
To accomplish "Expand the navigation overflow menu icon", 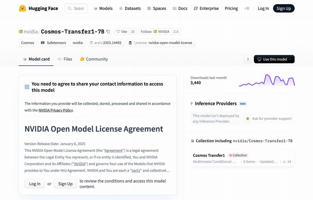I will tap(246, 8).
